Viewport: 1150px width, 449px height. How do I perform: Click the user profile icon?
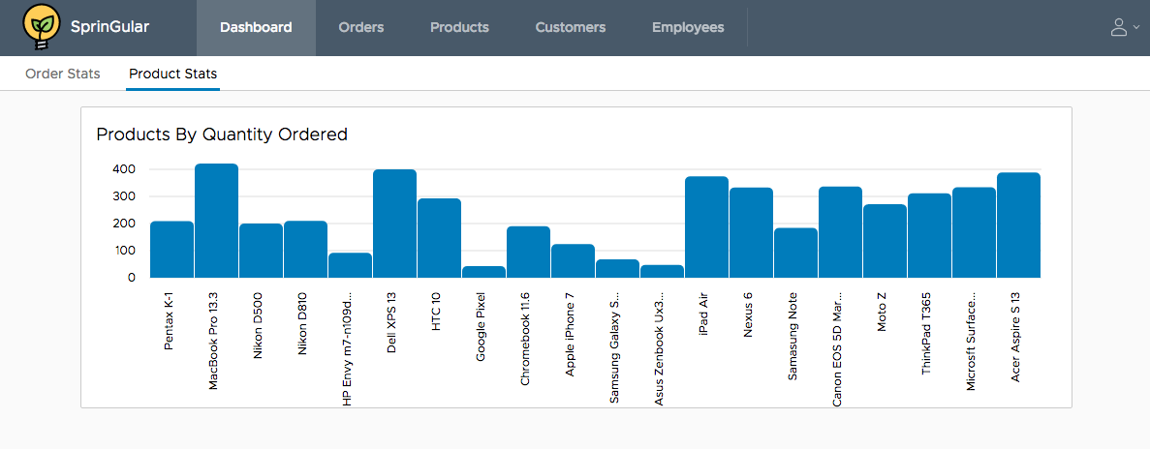click(1119, 27)
